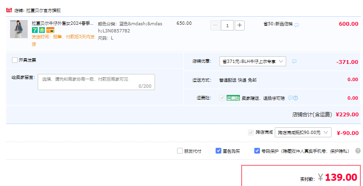Click the 店铺合计 total ¥229.00
363x186 pixels.
coord(347,114)
